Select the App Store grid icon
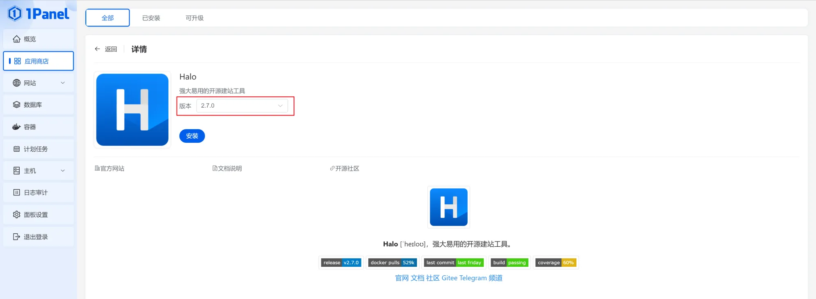The width and height of the screenshot is (816, 299). (17, 61)
